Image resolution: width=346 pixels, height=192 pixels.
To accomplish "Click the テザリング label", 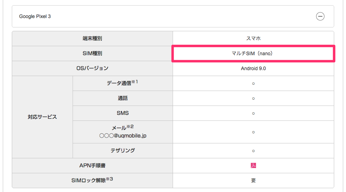I will click(x=123, y=150).
